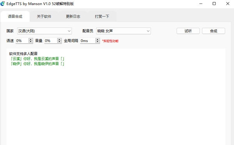The height and width of the screenshot is (145, 234).
Task: Close the EdgeTTS window
Action: click(228, 4)
